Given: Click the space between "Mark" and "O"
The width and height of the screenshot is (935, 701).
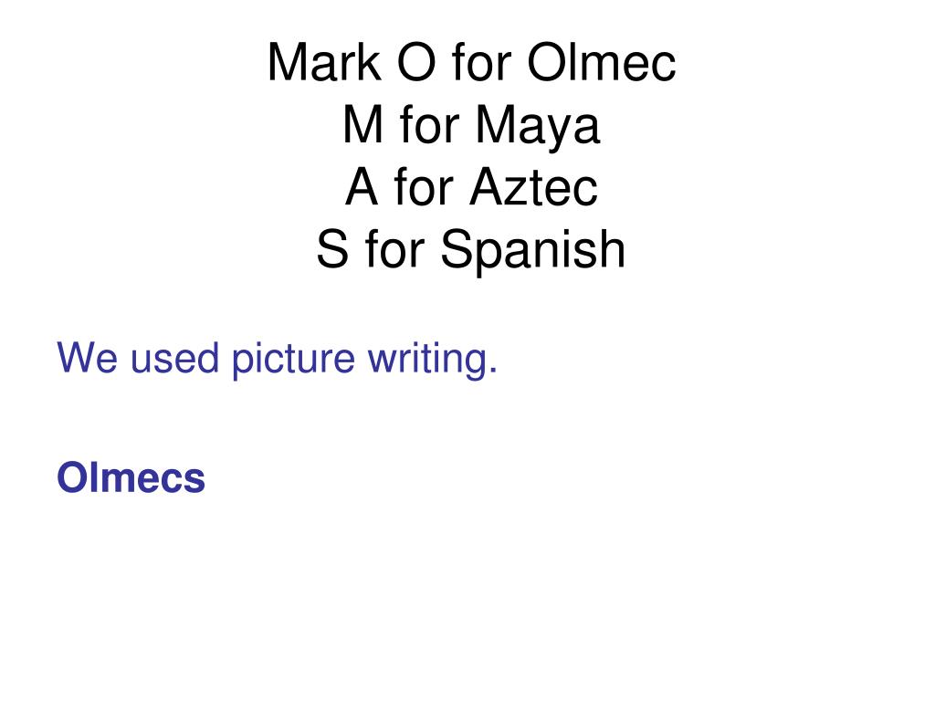Looking at the screenshot, I should [x=389, y=62].
